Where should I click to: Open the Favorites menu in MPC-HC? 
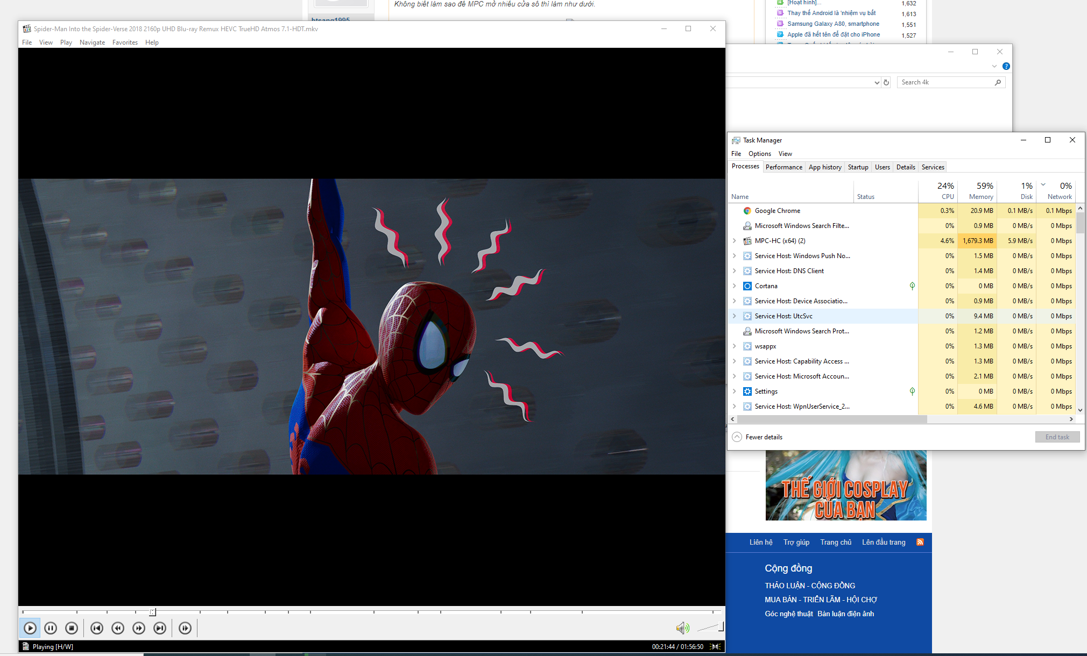tap(125, 42)
